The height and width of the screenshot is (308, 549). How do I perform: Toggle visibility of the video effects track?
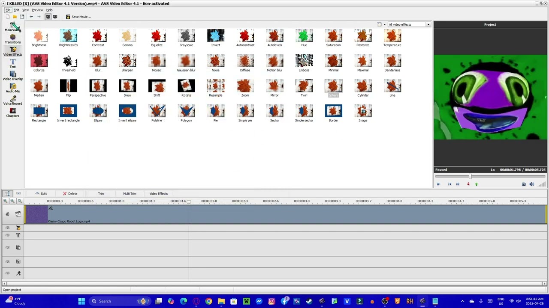coord(7,228)
